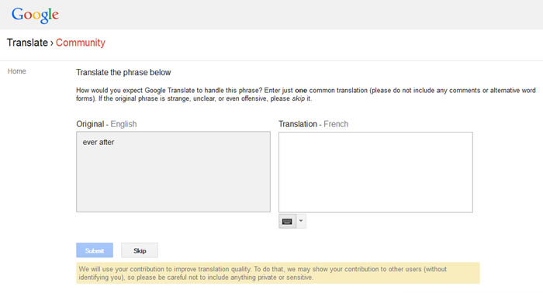Open the virtual keyboard input tool
The height and width of the screenshot is (293, 543).
click(287, 222)
